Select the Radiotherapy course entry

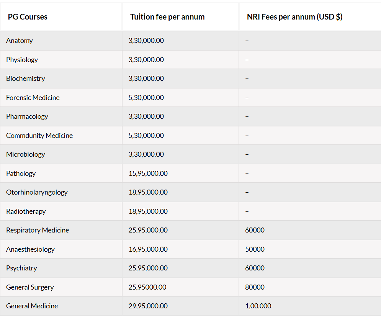26,211
